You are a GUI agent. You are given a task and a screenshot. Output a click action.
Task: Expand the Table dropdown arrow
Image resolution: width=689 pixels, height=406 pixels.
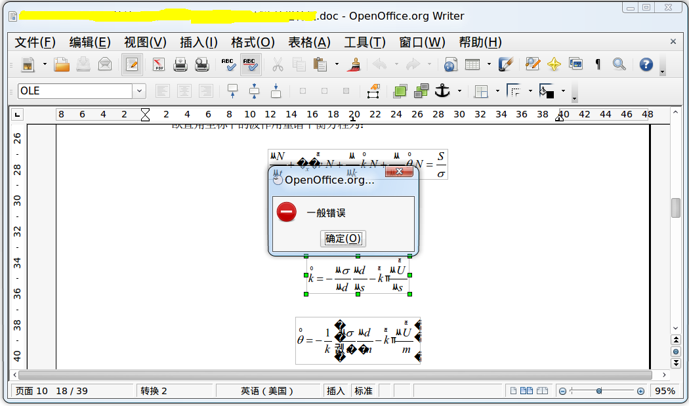click(489, 64)
